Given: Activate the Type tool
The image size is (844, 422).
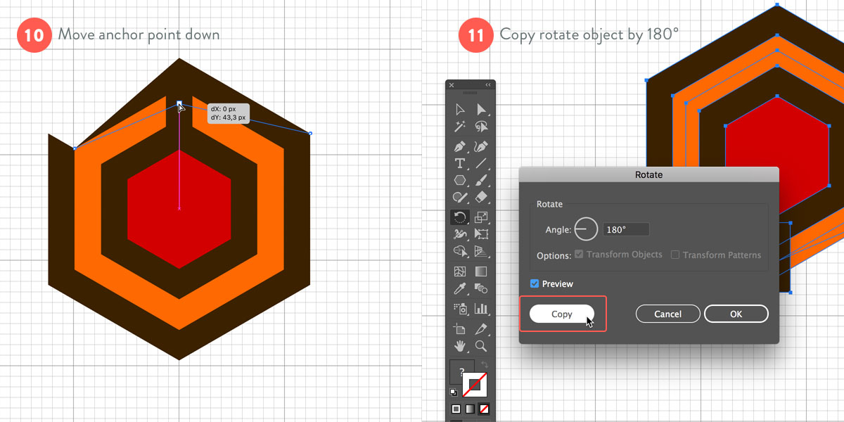Looking at the screenshot, I should [x=460, y=163].
